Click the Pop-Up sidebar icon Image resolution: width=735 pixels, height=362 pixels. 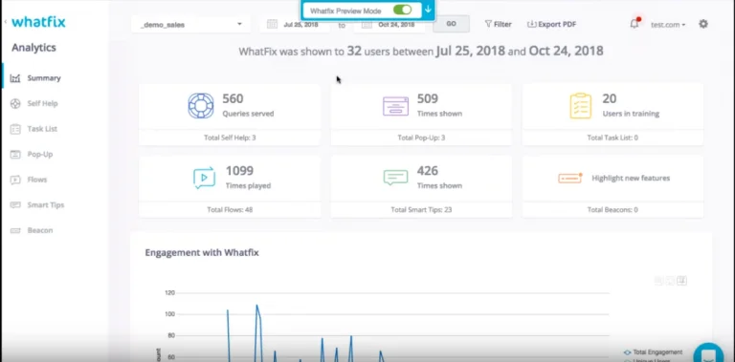coord(15,154)
